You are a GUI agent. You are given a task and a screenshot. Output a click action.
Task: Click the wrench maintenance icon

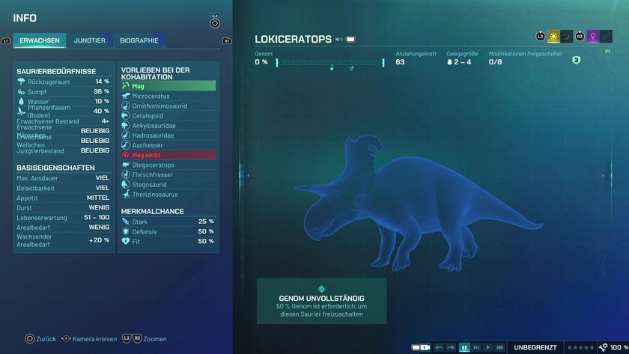pyautogui.click(x=603, y=347)
